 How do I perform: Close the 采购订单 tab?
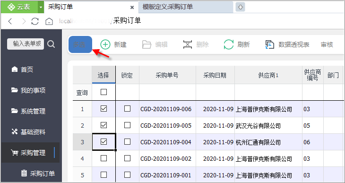132,8
